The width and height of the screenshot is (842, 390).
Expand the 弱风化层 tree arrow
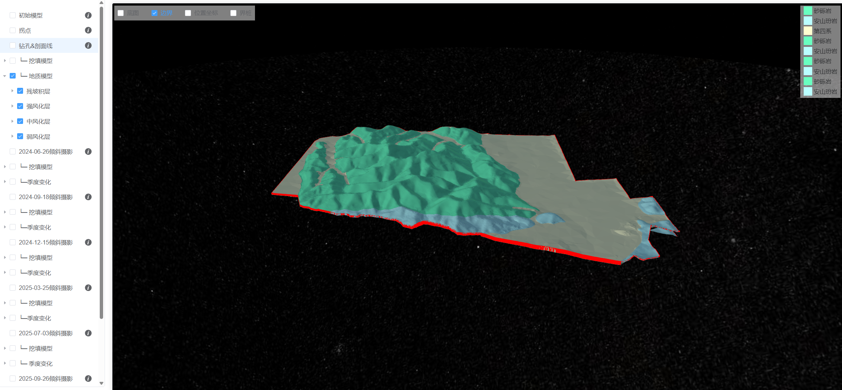tap(12, 136)
